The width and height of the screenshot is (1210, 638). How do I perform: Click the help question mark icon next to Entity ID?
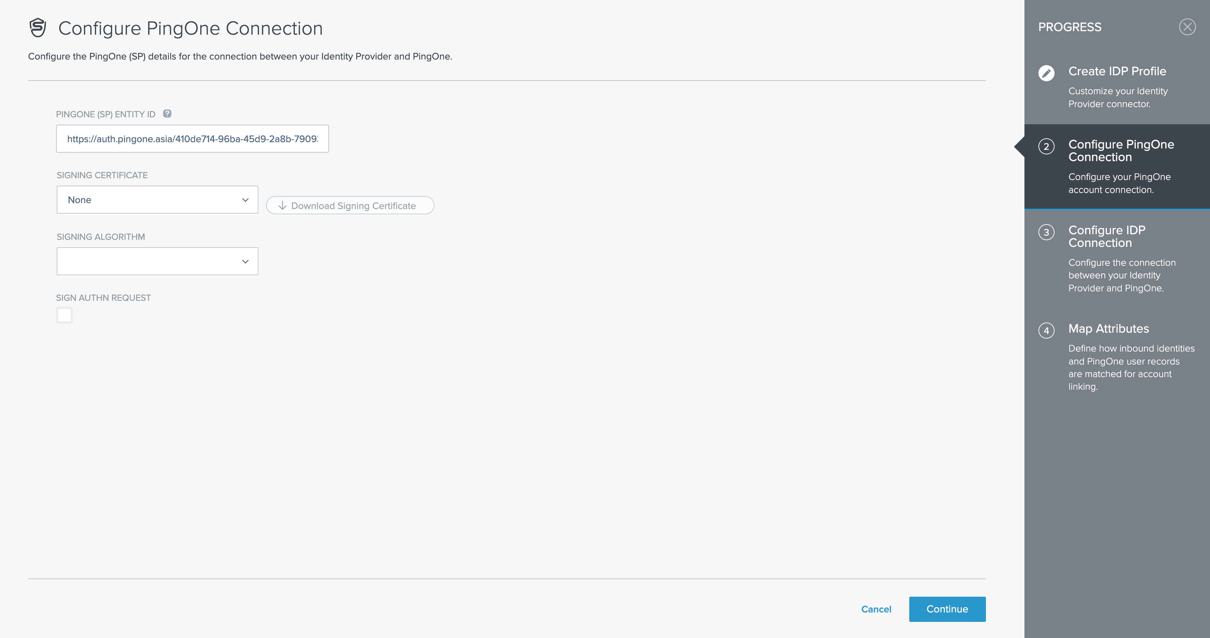[167, 113]
